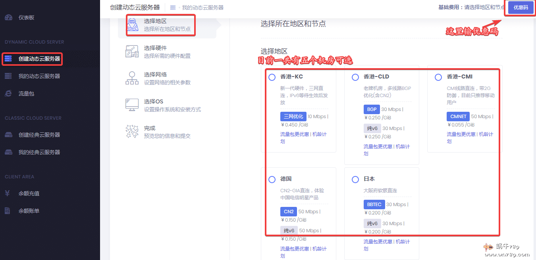Click the document icon for 余额账单
The height and width of the screenshot is (260, 536).
click(x=8, y=211)
